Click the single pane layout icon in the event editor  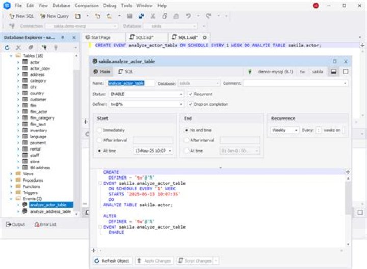[346, 72]
